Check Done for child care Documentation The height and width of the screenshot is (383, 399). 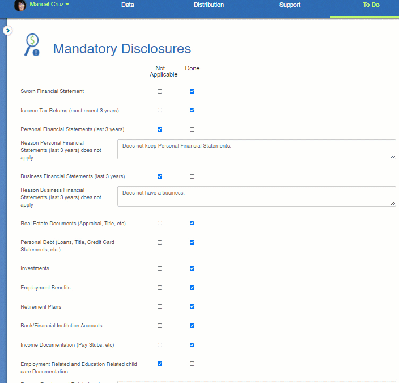coord(192,364)
